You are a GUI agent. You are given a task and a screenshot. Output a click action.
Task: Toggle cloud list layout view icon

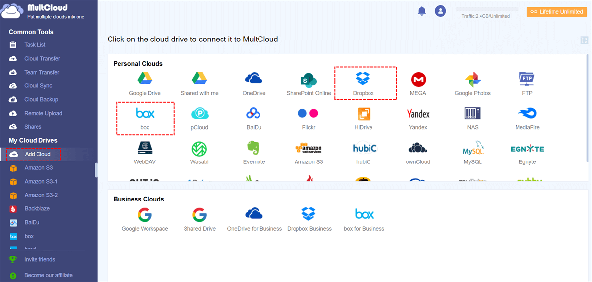(584, 40)
